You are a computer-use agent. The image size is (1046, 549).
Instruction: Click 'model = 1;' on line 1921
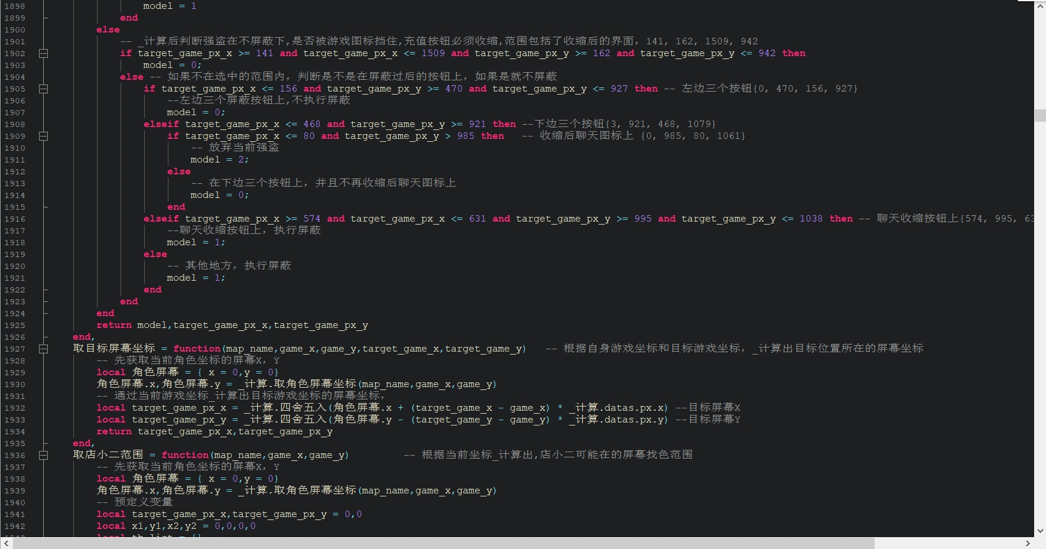pos(196,278)
